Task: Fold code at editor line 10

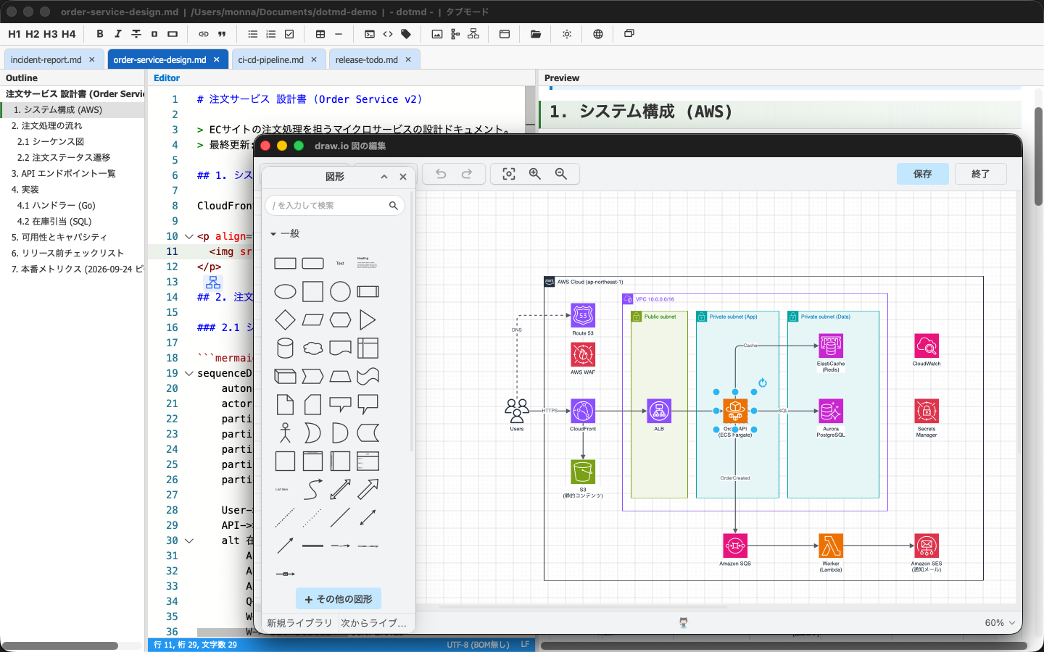Action: point(189,236)
